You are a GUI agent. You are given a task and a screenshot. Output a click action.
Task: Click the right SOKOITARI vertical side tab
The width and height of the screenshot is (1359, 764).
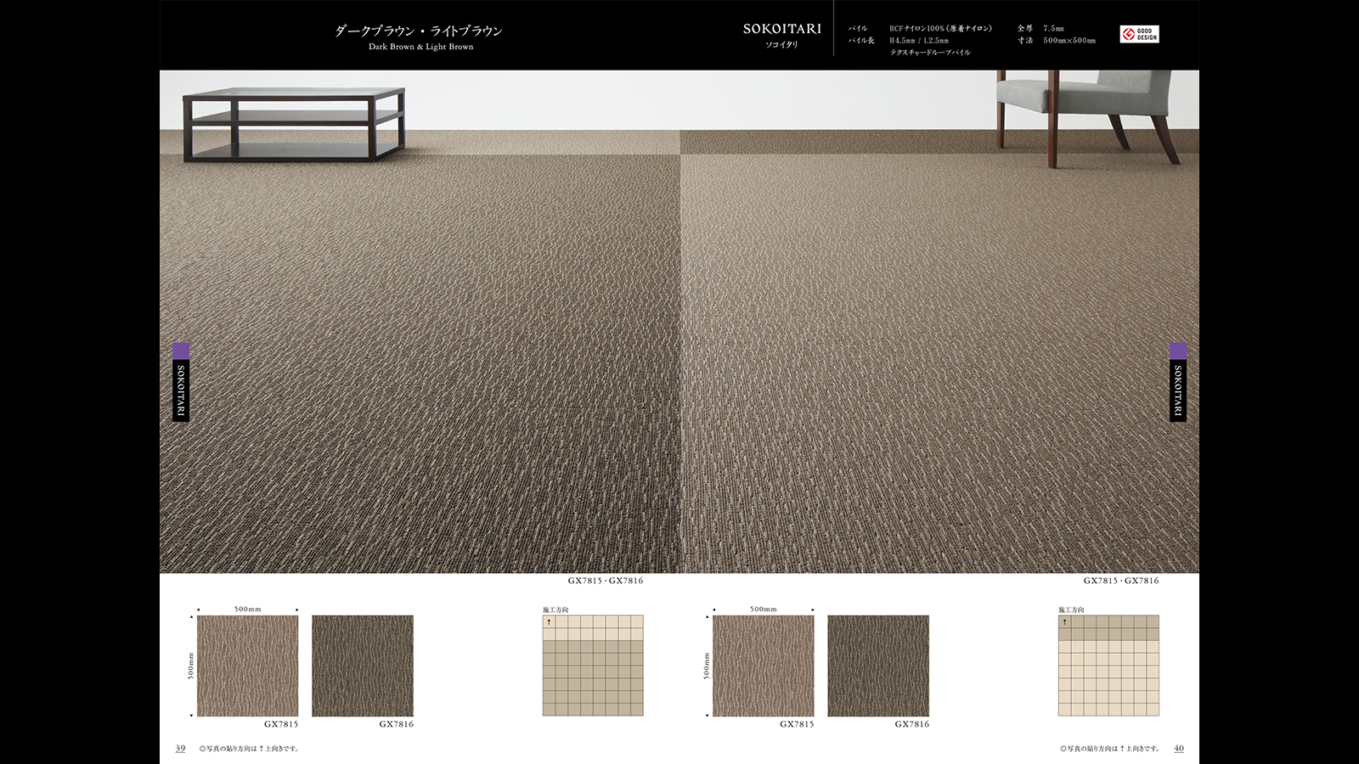pyautogui.click(x=1178, y=390)
